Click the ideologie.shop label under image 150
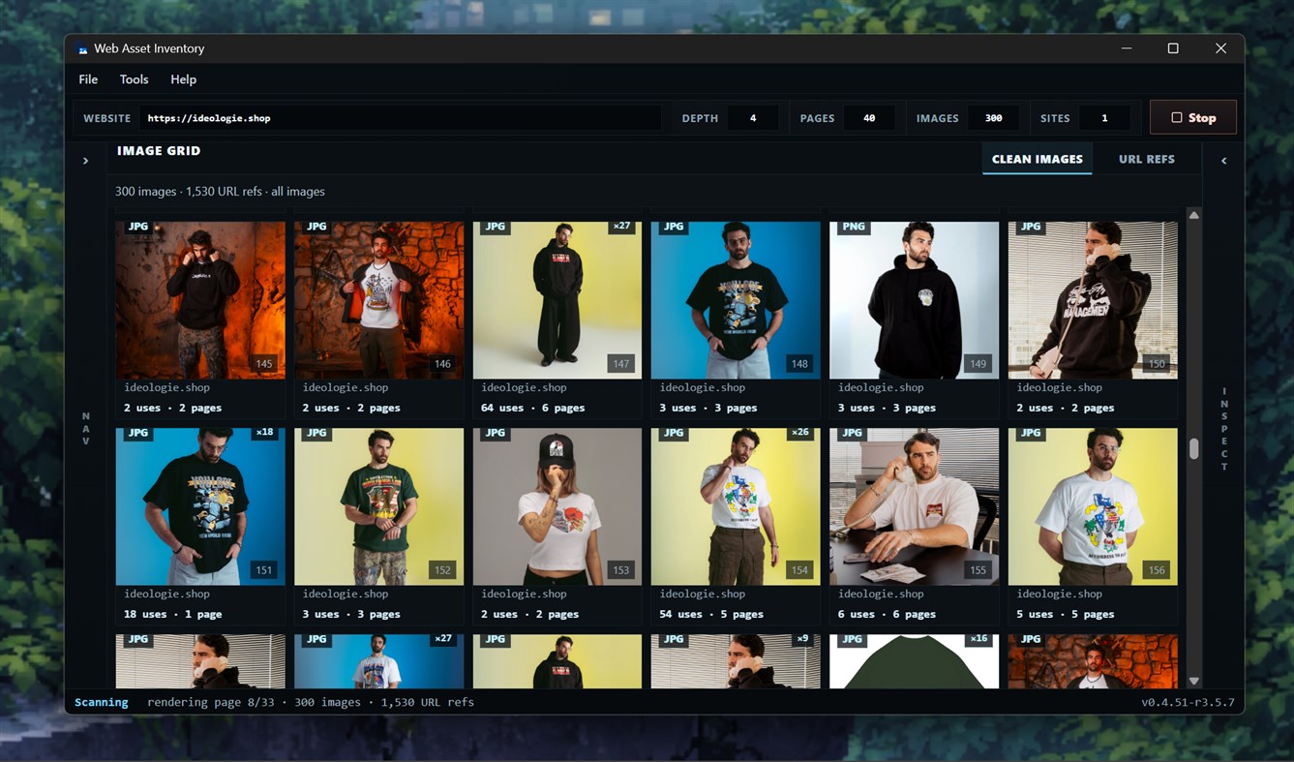Image resolution: width=1294 pixels, height=762 pixels. click(1059, 387)
